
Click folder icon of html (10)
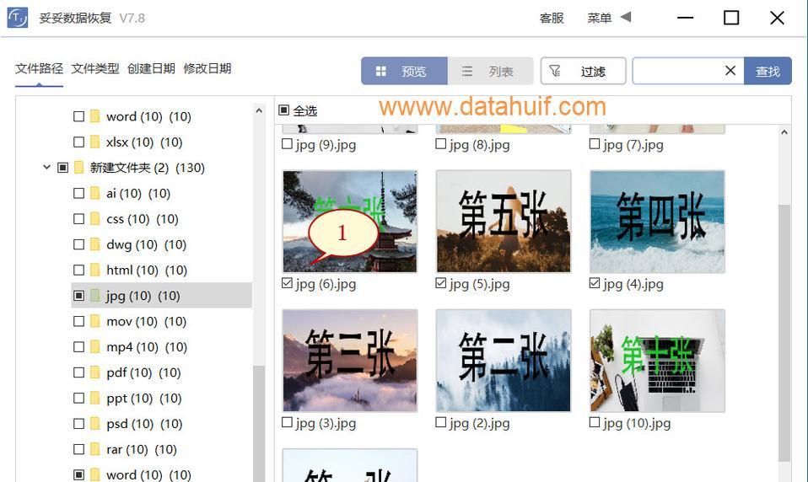(x=94, y=270)
